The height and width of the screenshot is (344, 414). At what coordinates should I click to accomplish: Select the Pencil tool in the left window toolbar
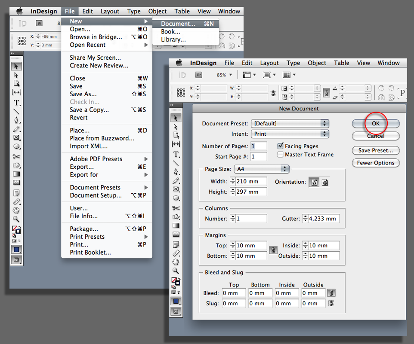(16, 129)
